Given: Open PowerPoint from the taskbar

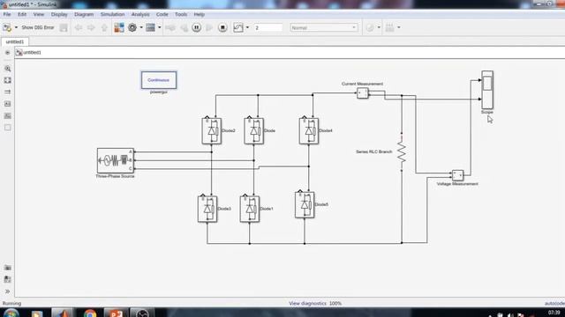Looking at the screenshot, I should [x=115, y=313].
